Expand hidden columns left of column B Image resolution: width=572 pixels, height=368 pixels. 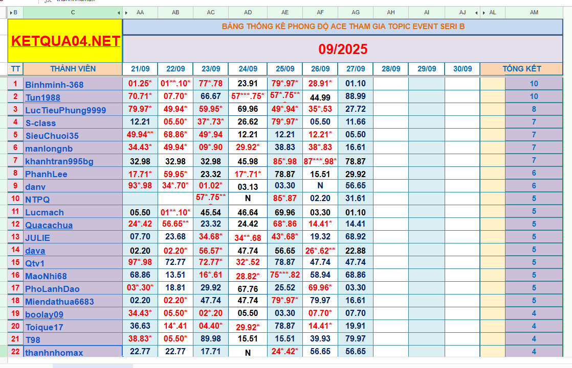(10, 12)
